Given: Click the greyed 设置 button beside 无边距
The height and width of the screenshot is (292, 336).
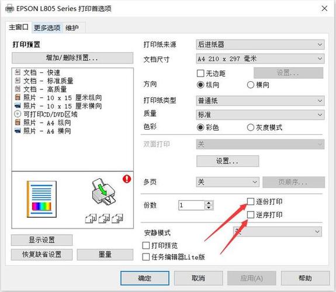Looking at the screenshot, I should (289, 73).
